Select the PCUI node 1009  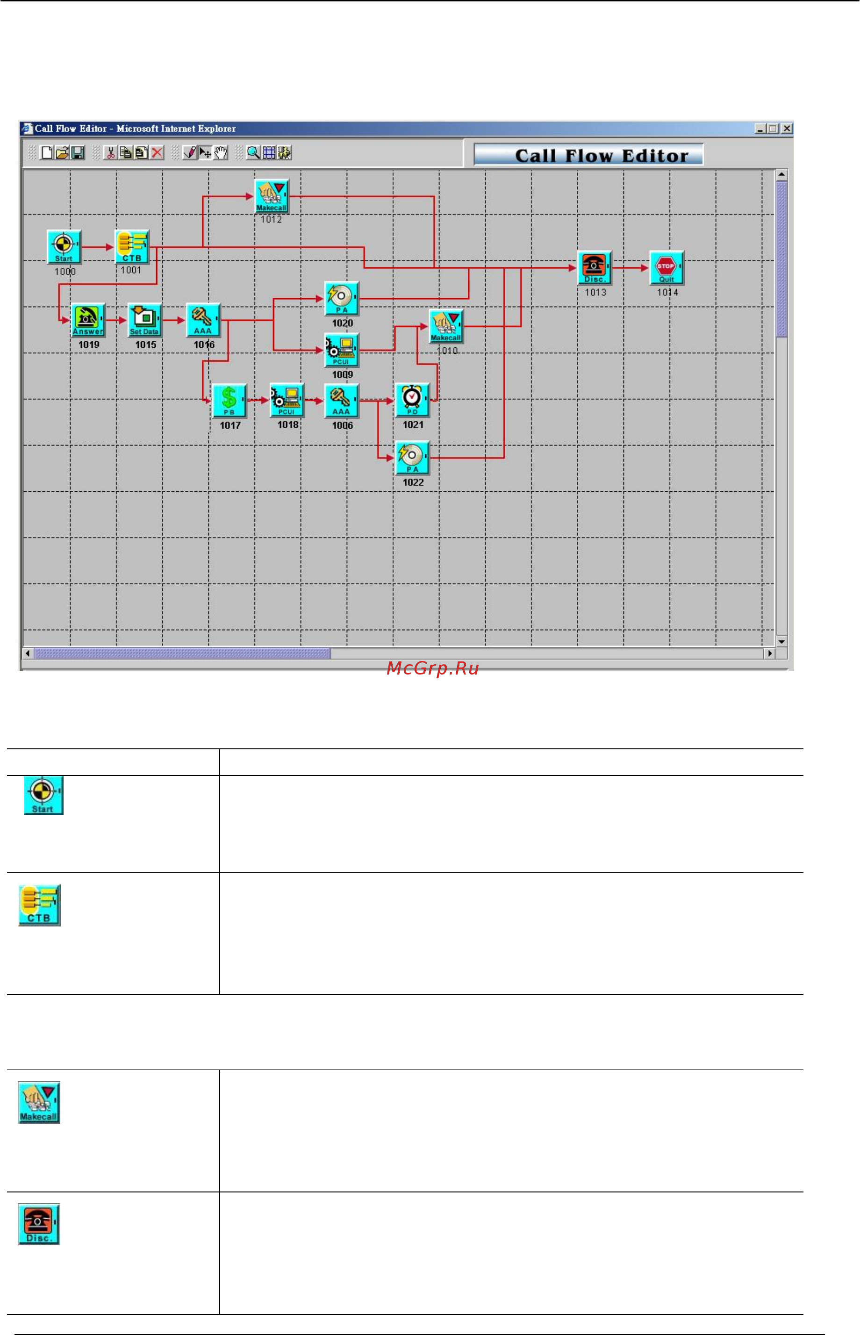click(x=342, y=350)
